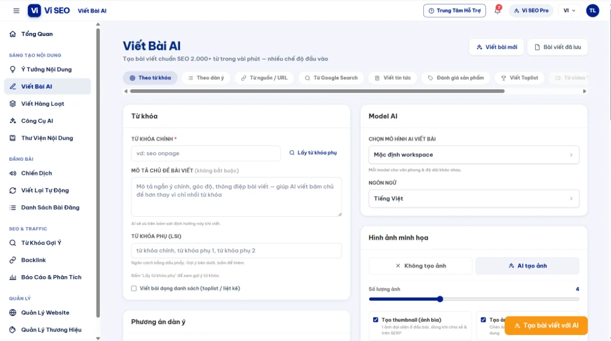Click the sidebar vertical scrollbar
This screenshot has height=341, width=611.
tap(98, 173)
